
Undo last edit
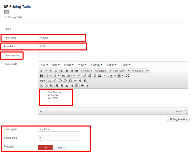pyautogui.click(x=74, y=76)
